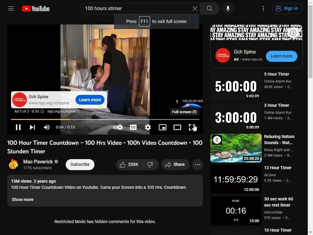
Task: Open the hamburger guide menu
Action: (11, 8)
